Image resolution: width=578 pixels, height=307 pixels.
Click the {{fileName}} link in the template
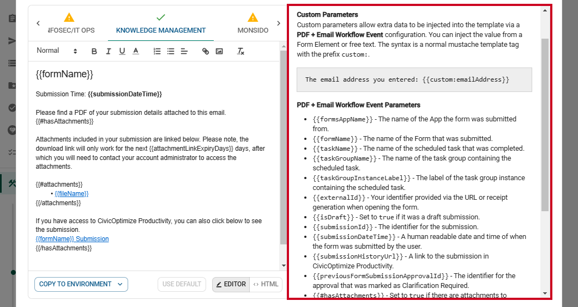click(71, 194)
